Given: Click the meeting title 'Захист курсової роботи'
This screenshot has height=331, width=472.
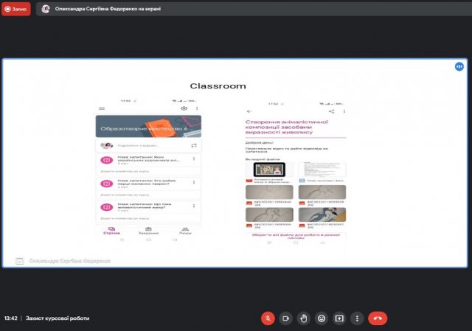Looking at the screenshot, I should click(58, 318).
